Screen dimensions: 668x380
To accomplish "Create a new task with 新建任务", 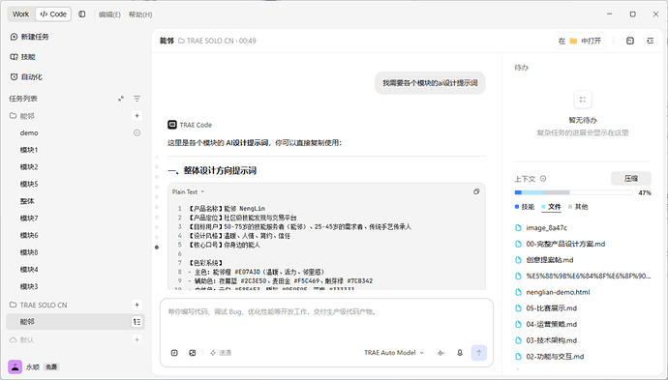I will coord(29,37).
